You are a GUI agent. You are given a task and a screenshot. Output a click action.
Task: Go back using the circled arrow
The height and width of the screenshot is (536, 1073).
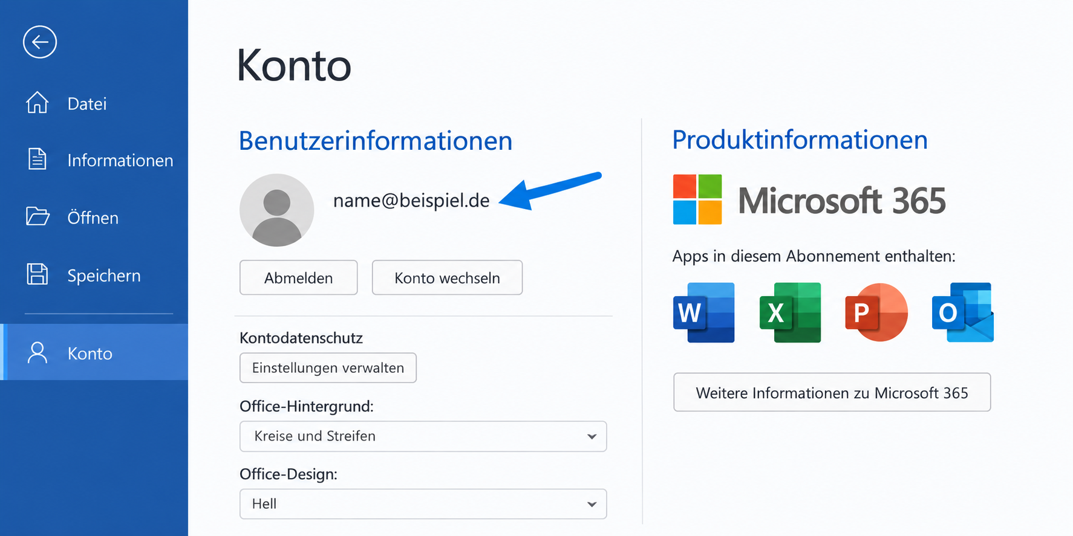click(40, 42)
